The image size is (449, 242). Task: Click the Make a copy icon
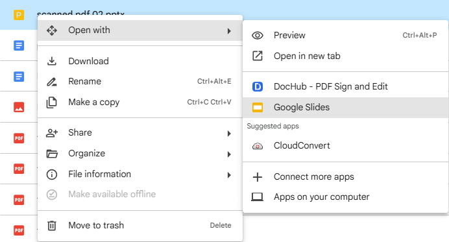[x=52, y=103]
